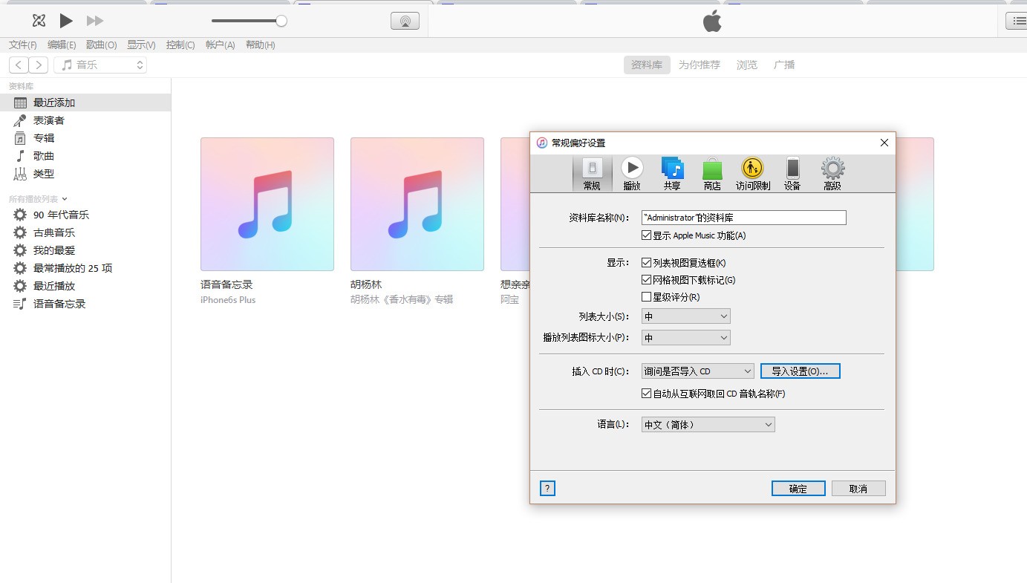Image resolution: width=1027 pixels, height=583 pixels.
Task: Open the 设备 preferences pane icon
Action: coord(792,174)
